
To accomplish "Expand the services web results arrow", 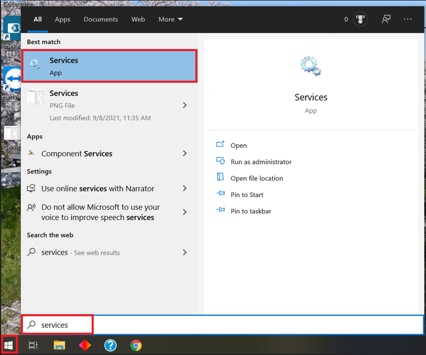I will (185, 253).
